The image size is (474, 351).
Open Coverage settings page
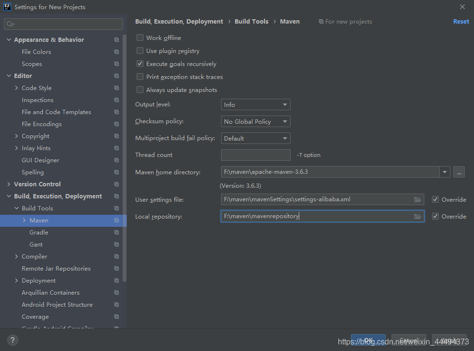(x=35, y=317)
